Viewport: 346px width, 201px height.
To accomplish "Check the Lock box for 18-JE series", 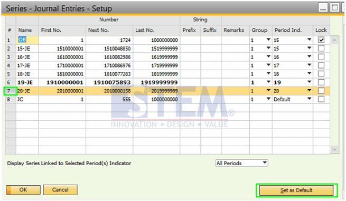I will pos(321,74).
